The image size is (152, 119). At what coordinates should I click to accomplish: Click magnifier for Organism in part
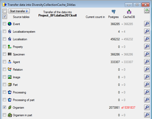click(147, 115)
